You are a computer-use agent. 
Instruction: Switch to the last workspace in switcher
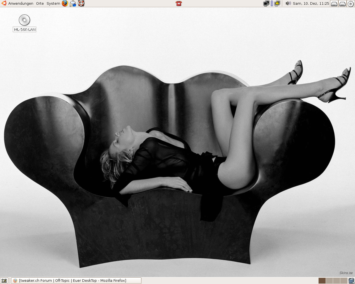point(344,281)
